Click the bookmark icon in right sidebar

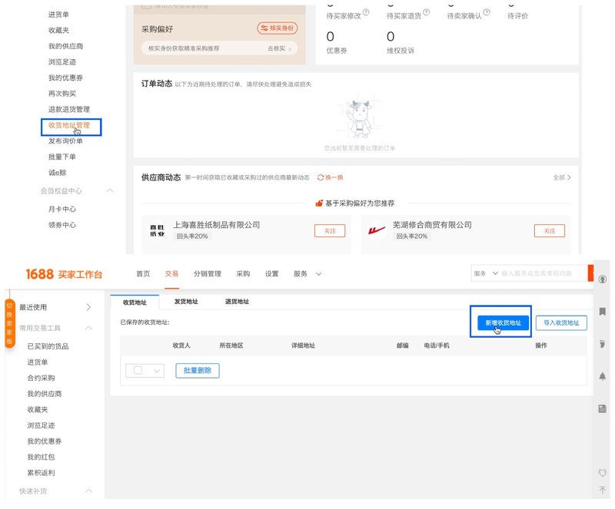pyautogui.click(x=603, y=311)
